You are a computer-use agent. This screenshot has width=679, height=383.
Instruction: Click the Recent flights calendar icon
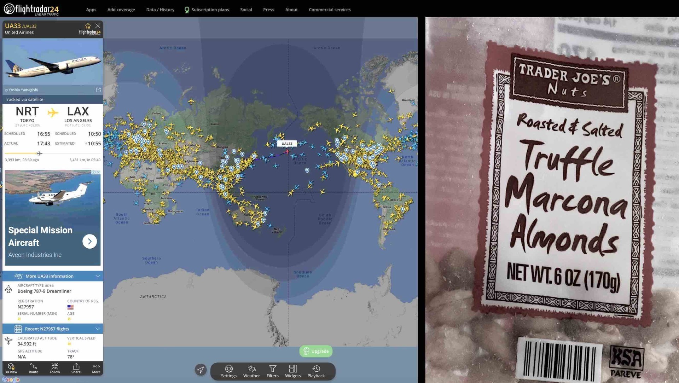coord(18,329)
